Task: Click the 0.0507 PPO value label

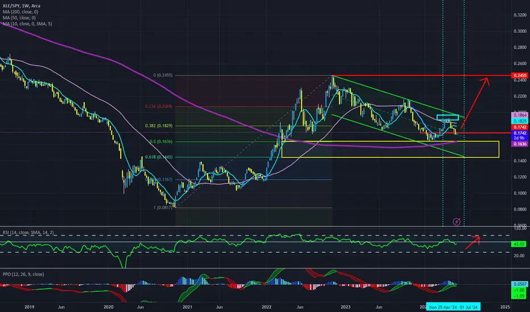Action: (520, 284)
